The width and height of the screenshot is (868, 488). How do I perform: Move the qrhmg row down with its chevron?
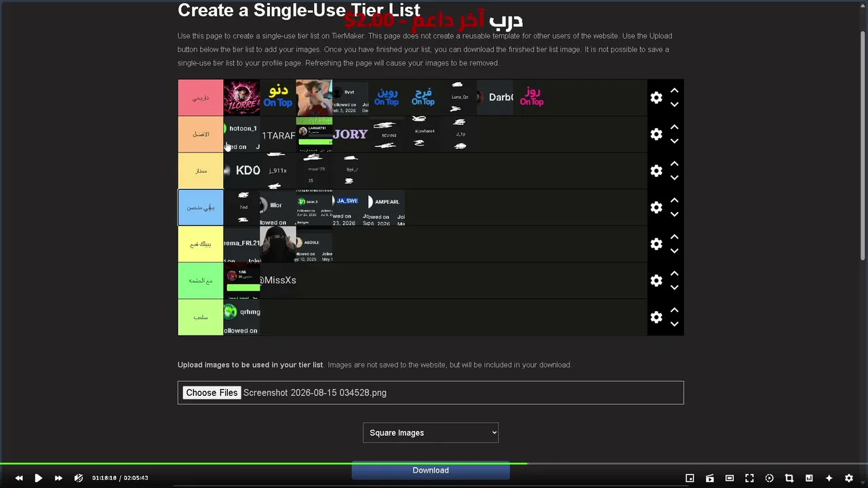[674, 324]
